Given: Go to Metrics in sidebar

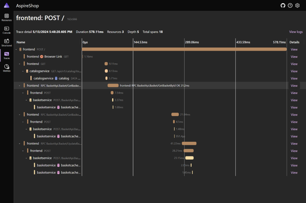Looking at the screenshot, I should point(7,68).
